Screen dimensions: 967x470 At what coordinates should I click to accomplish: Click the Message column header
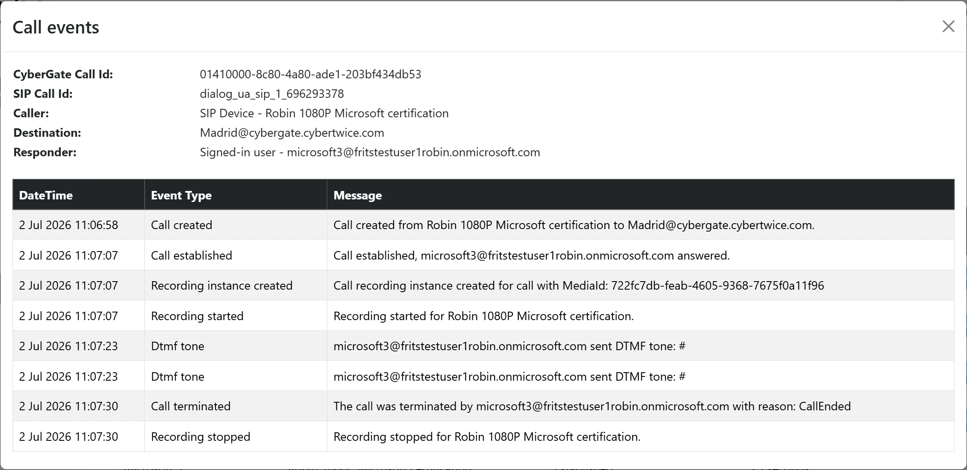pos(640,195)
